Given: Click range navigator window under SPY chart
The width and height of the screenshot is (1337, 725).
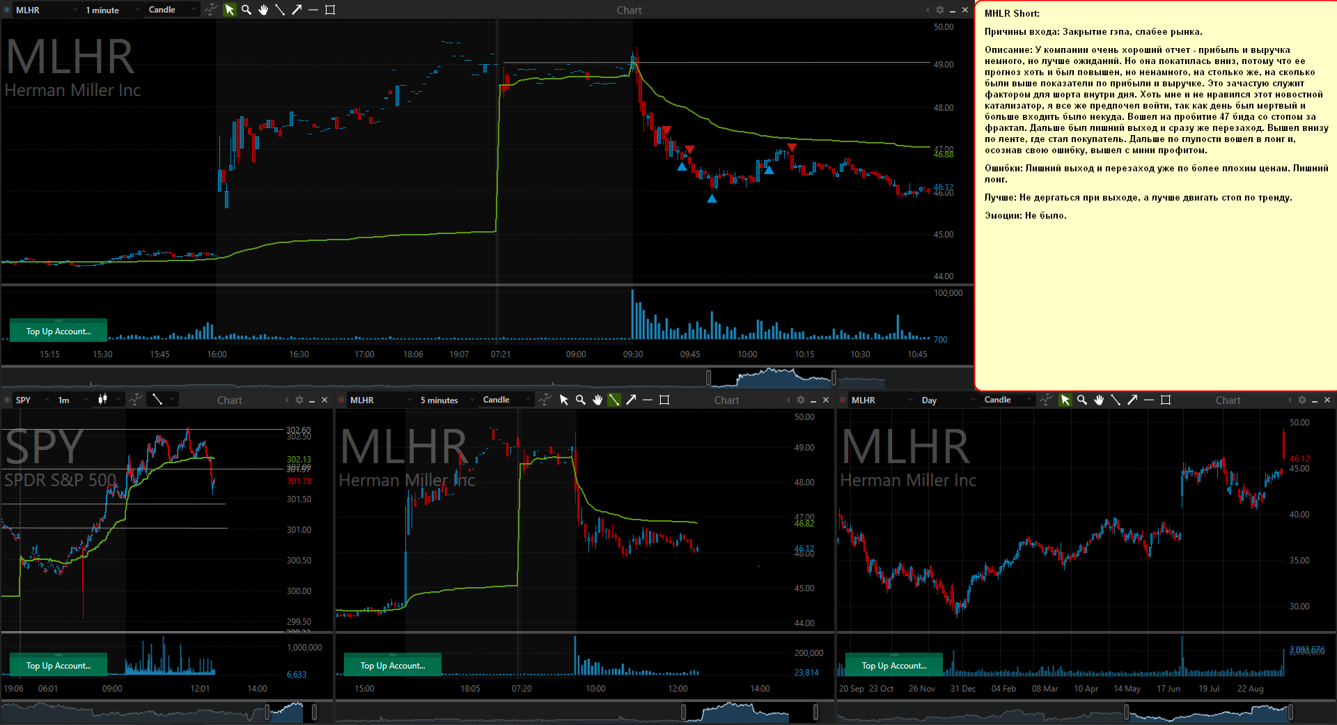Looking at the screenshot, I should point(290,712).
